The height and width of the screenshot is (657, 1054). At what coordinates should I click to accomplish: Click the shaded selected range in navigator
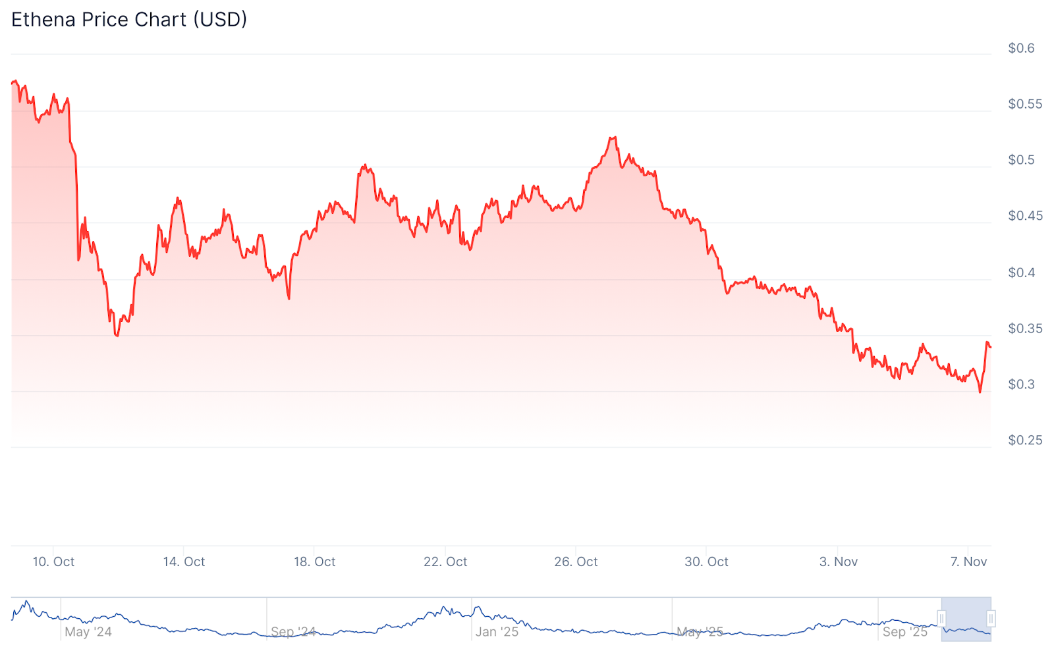pos(966,619)
